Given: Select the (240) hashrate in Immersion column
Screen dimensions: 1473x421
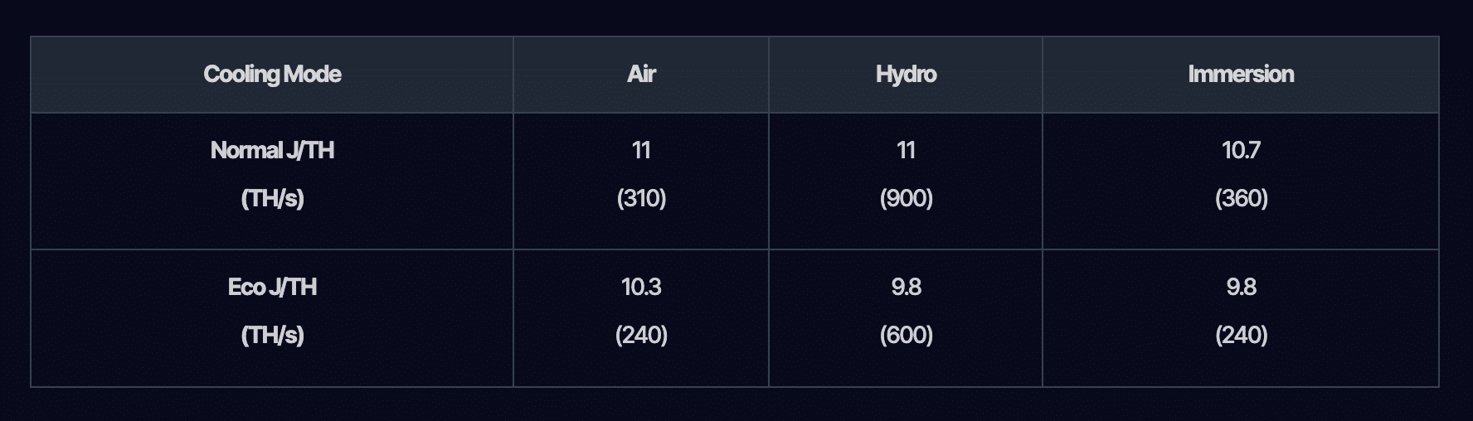Looking at the screenshot, I should (1240, 335).
